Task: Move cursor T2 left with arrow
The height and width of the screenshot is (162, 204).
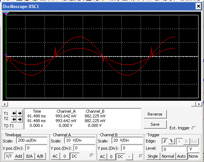Action: [14, 119]
